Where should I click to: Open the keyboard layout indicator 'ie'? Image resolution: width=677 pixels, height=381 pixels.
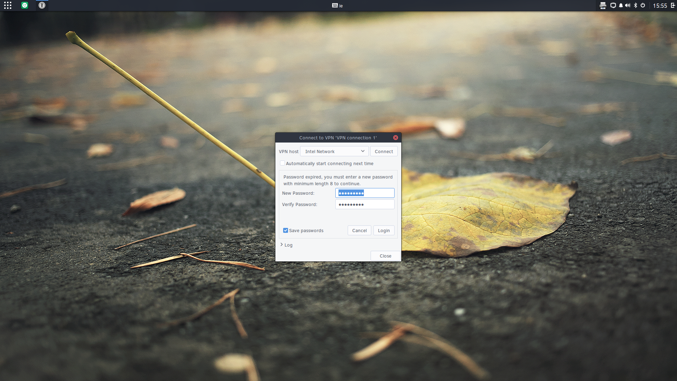pos(337,6)
